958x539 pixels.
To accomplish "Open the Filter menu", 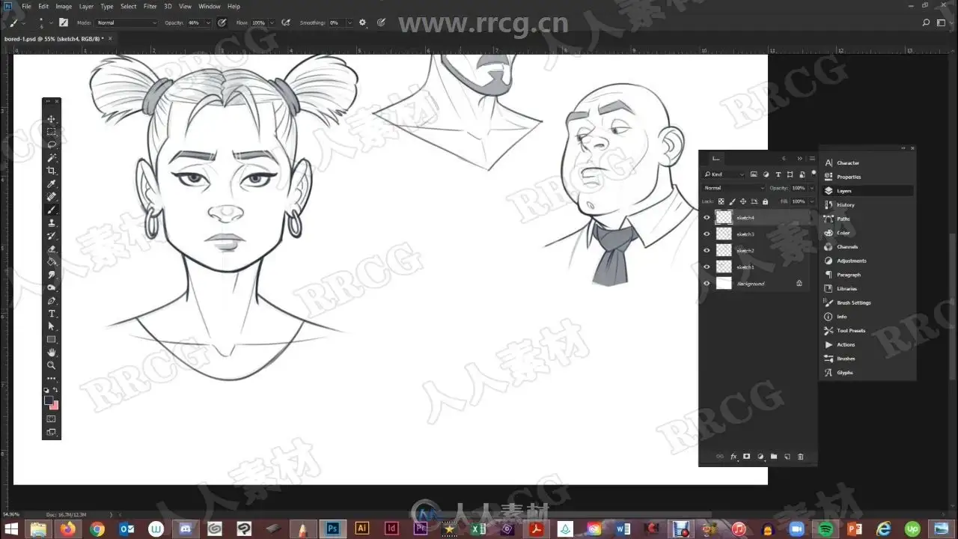I will pos(150,6).
